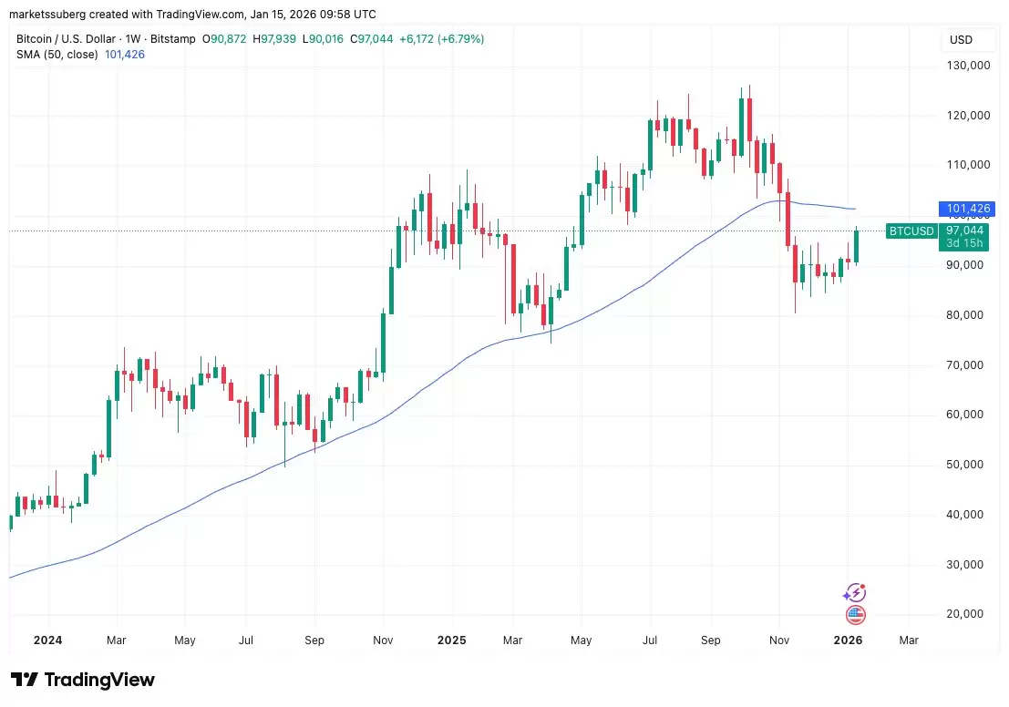Viewport: 1009px width, 707px height.
Task: Click the blue SMA line value 101,426 in legend
Action: click(x=125, y=54)
